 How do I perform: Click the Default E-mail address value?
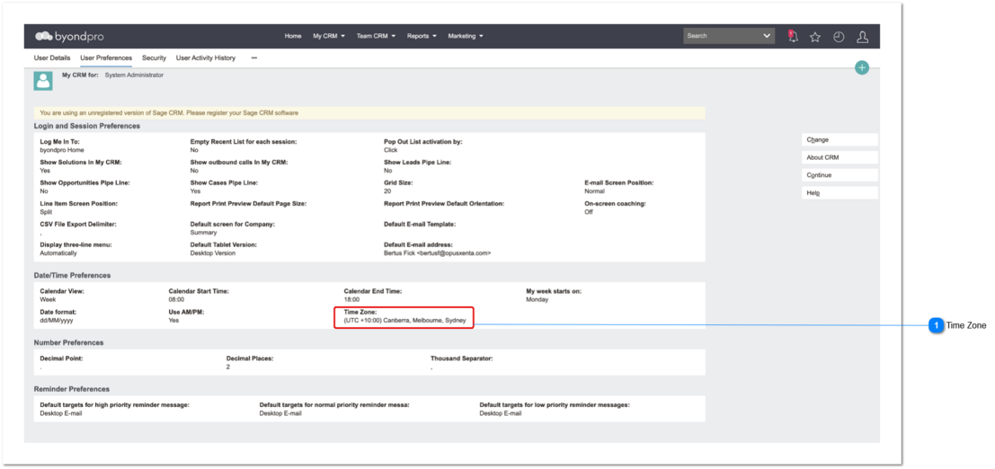(437, 253)
